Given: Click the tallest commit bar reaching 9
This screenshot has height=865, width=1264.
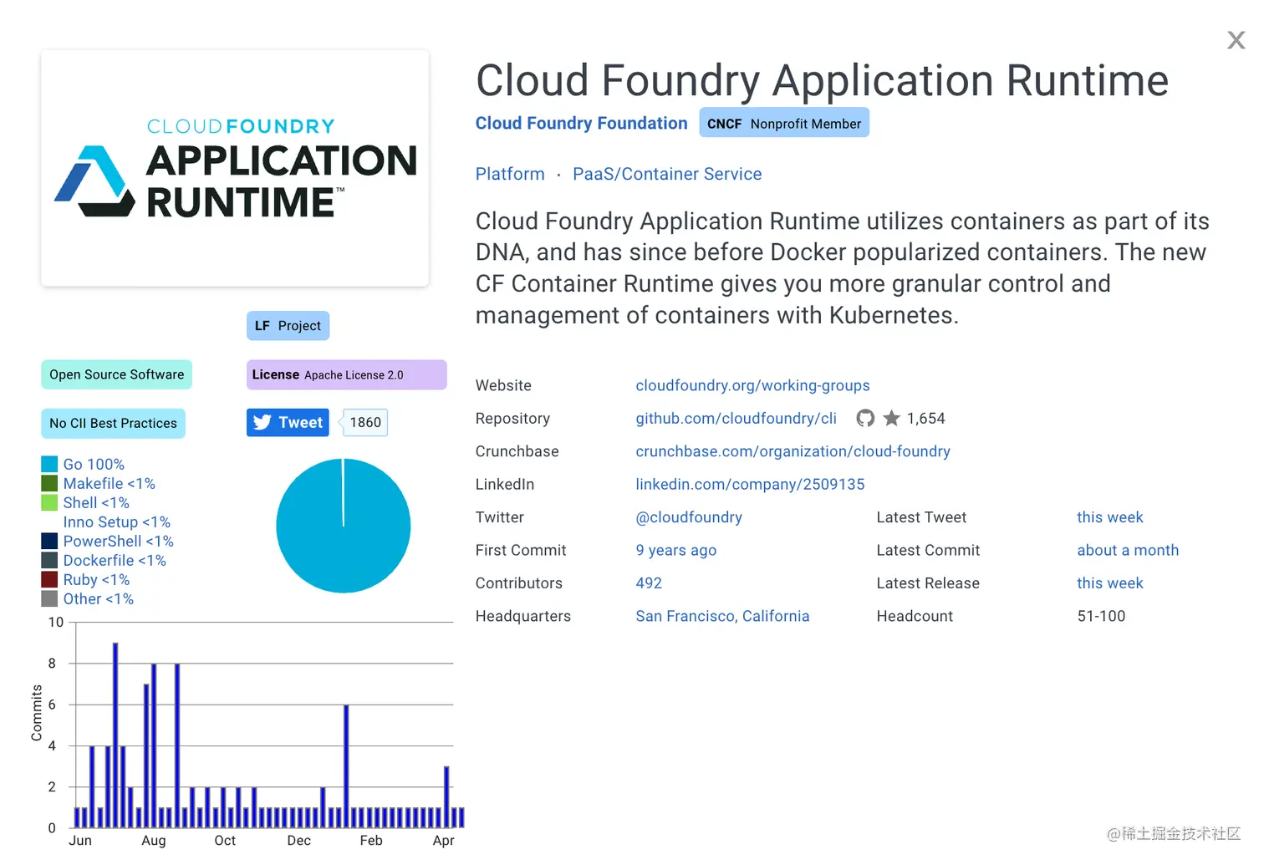Looking at the screenshot, I should point(115,735).
